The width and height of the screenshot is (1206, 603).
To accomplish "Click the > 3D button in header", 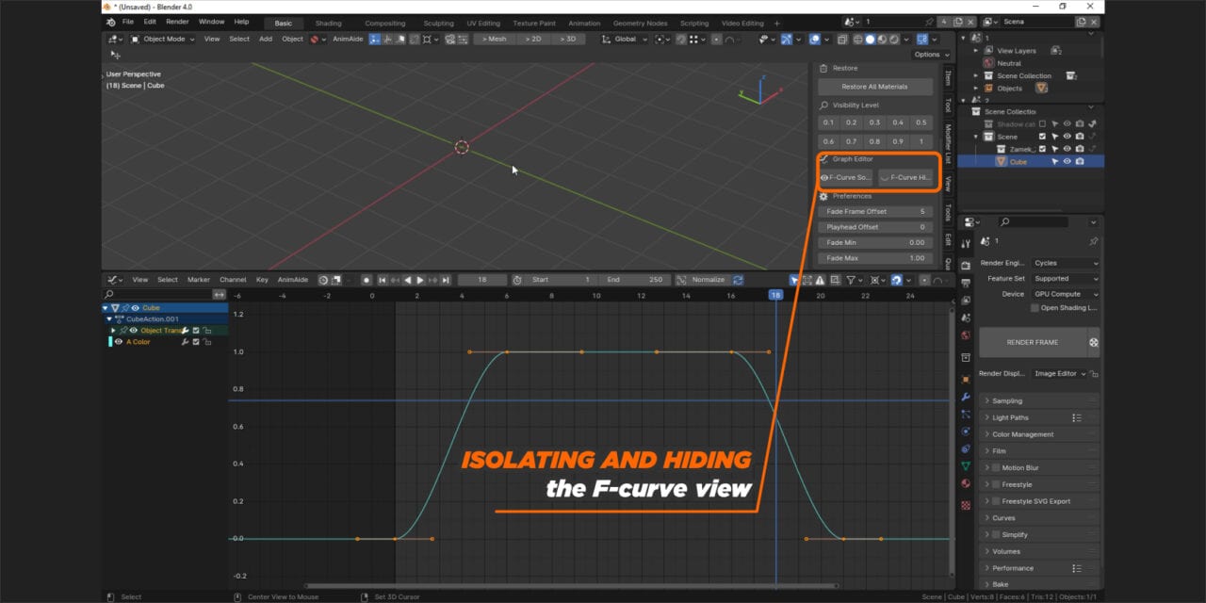I will pos(566,39).
